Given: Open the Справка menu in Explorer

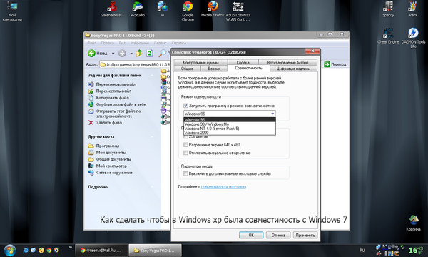Looking at the screenshot, I should pyautogui.click(x=179, y=43).
